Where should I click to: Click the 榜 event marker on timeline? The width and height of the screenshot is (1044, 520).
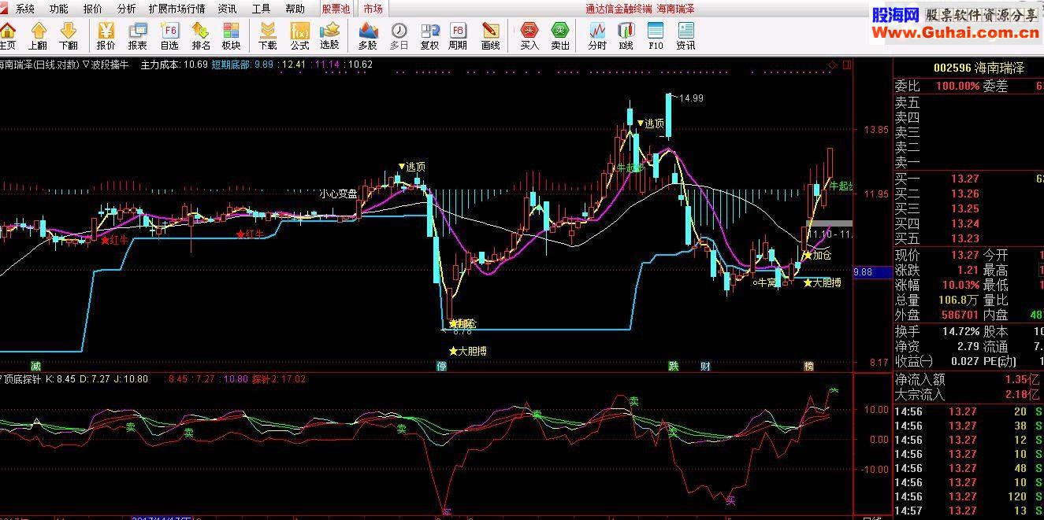[x=808, y=366]
